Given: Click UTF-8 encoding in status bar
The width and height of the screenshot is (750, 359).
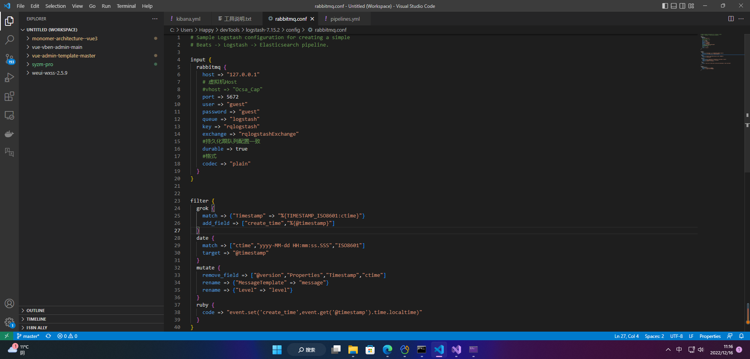Looking at the screenshot, I should pos(676,336).
